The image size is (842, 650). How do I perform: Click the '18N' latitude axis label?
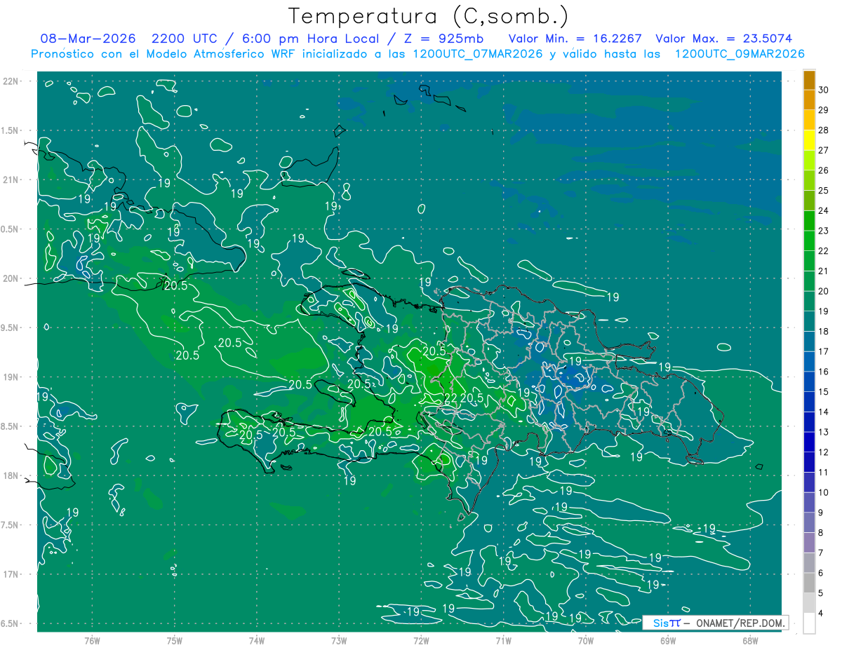(11, 475)
